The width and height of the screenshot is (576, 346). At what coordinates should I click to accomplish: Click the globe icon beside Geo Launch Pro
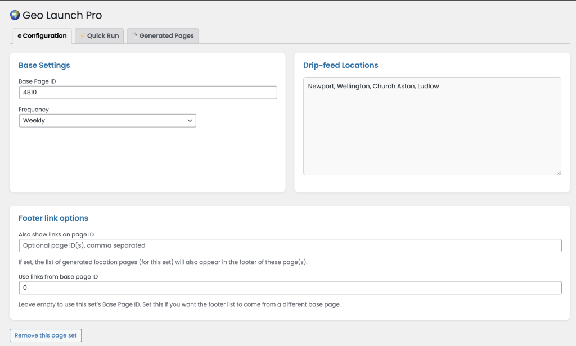click(15, 15)
